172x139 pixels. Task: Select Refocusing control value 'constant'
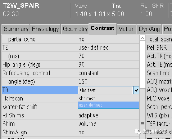pyautogui.click(x=89, y=73)
